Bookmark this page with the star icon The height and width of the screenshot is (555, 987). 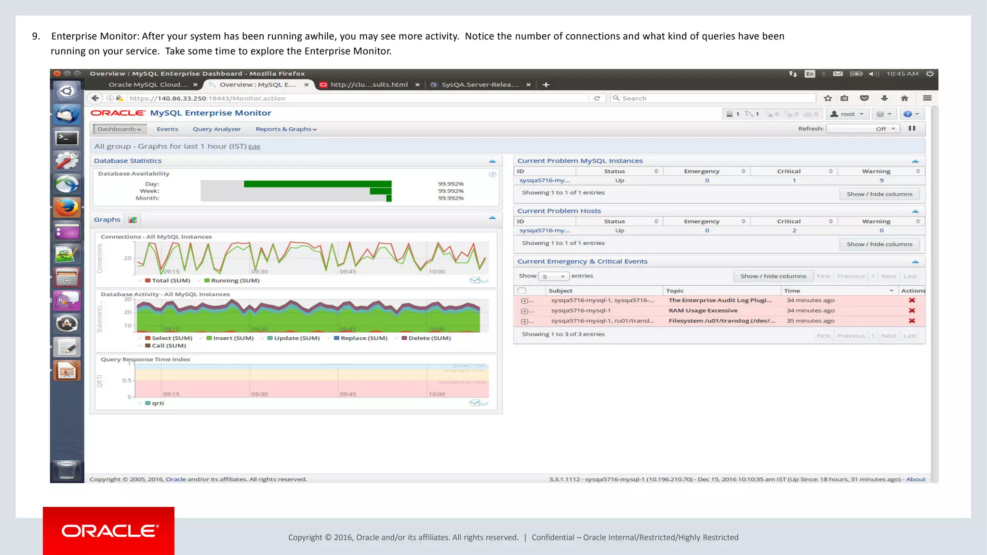[828, 98]
